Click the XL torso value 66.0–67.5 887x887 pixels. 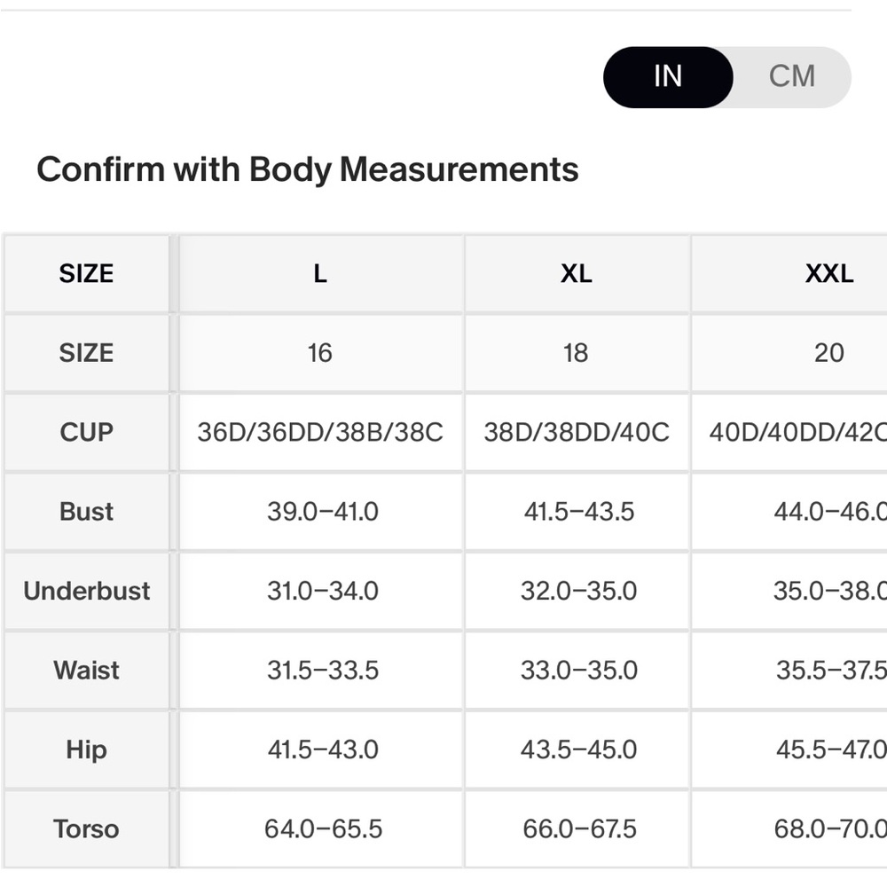[x=579, y=828]
